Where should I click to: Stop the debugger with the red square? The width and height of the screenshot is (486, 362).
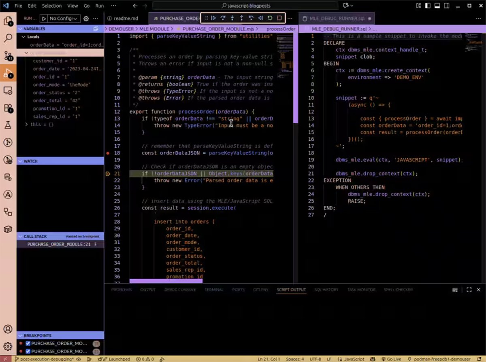279,18
